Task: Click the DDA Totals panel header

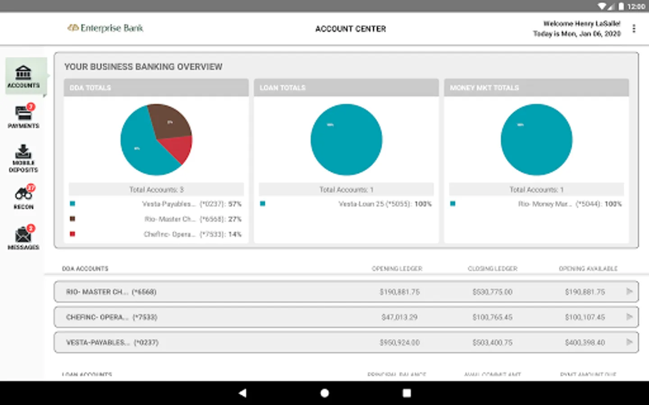Action: click(156, 88)
